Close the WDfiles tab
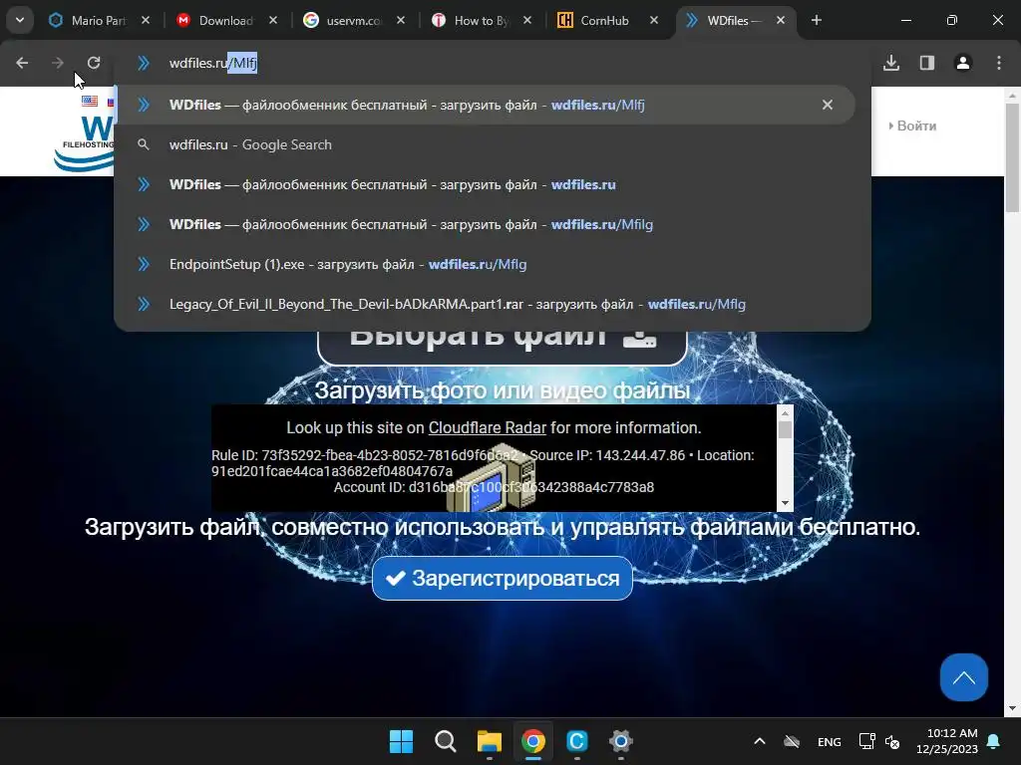1021x765 pixels. point(780,20)
